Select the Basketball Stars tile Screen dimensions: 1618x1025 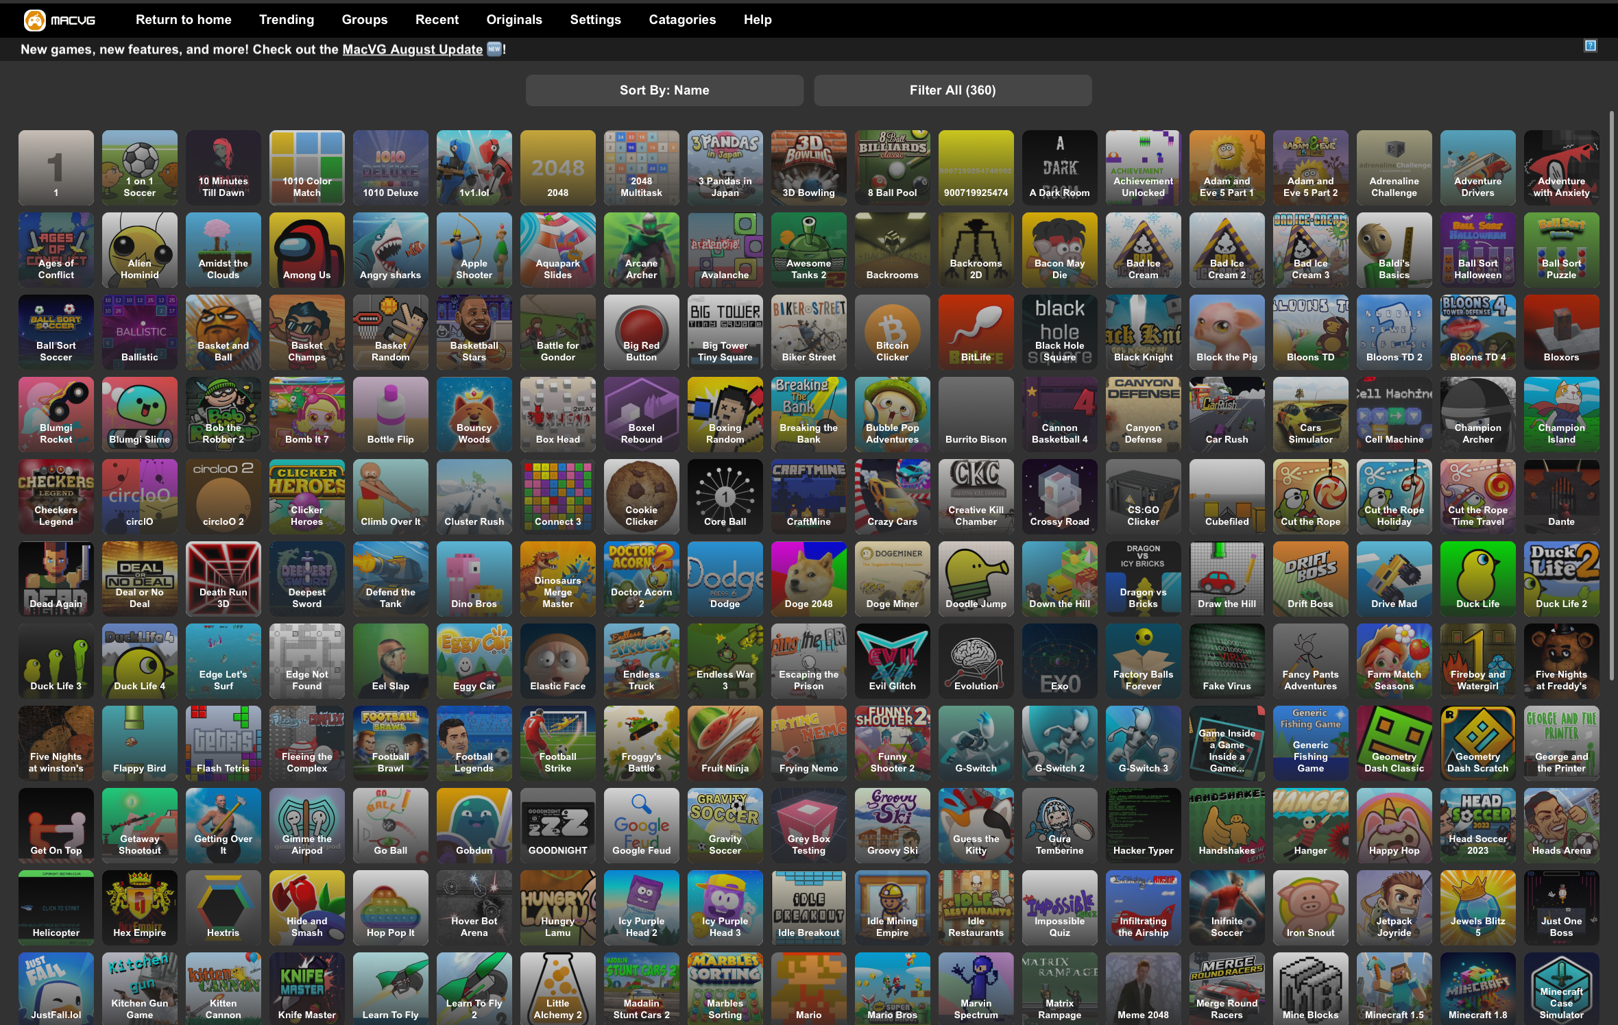coord(474,332)
